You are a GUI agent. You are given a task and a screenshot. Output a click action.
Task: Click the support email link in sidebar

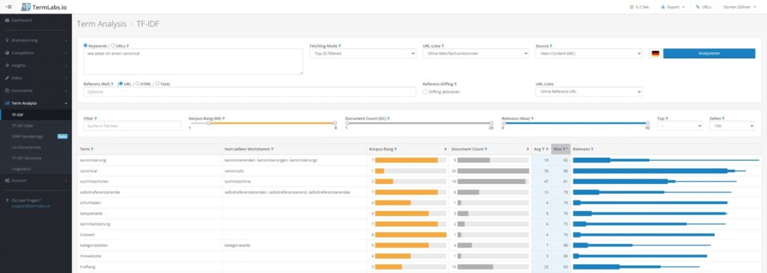[31, 206]
